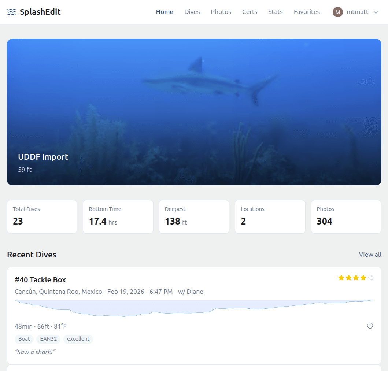Favorite the dive using the heart icon
This screenshot has height=371, width=388.
coord(370,326)
